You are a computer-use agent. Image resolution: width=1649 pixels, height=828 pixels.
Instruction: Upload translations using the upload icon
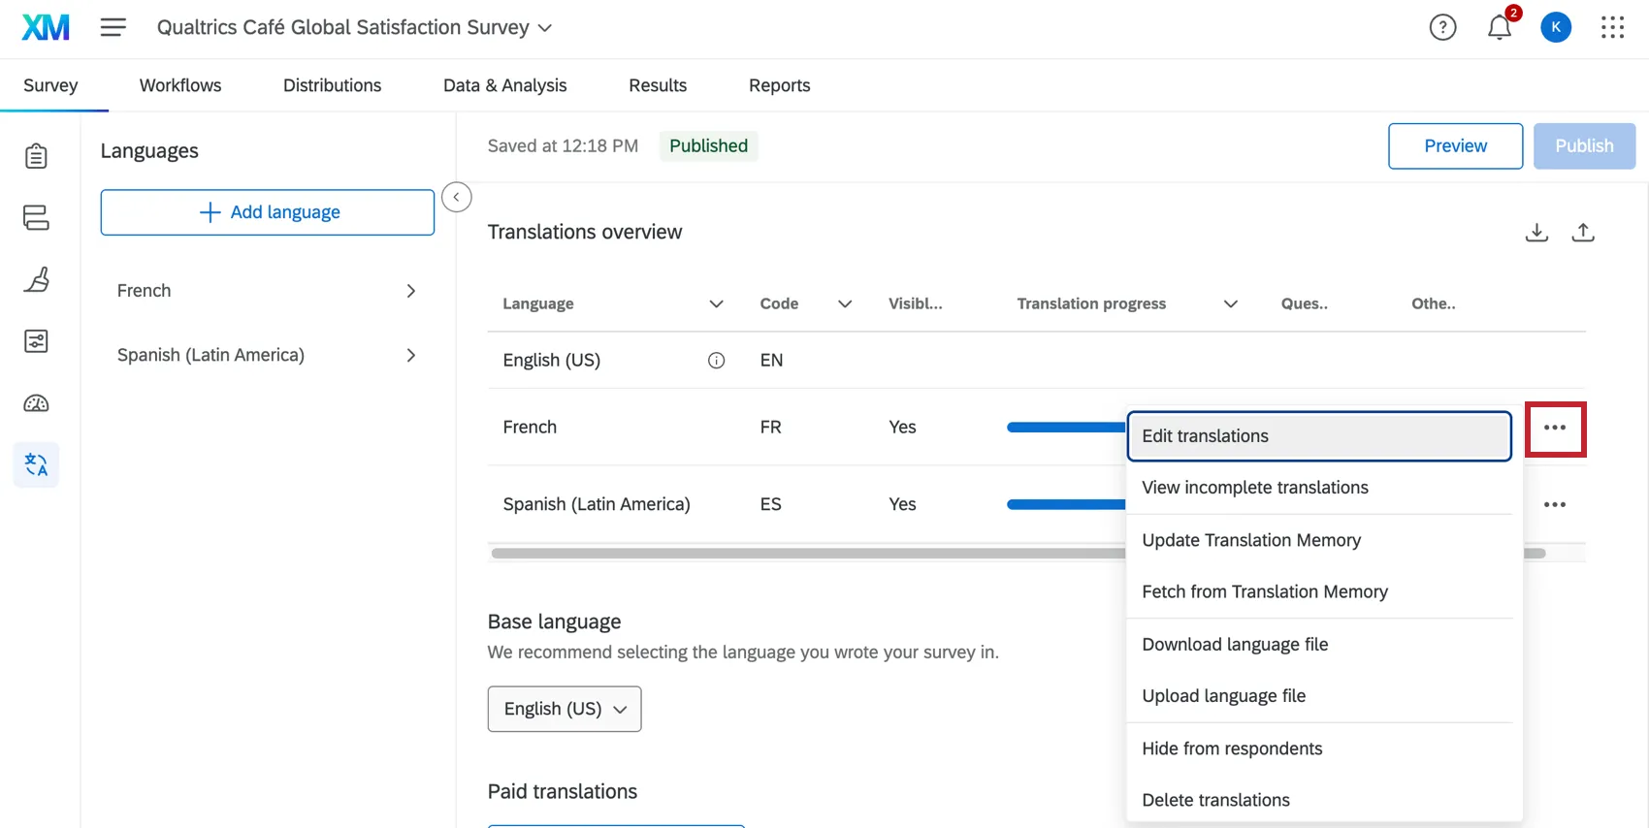point(1582,233)
